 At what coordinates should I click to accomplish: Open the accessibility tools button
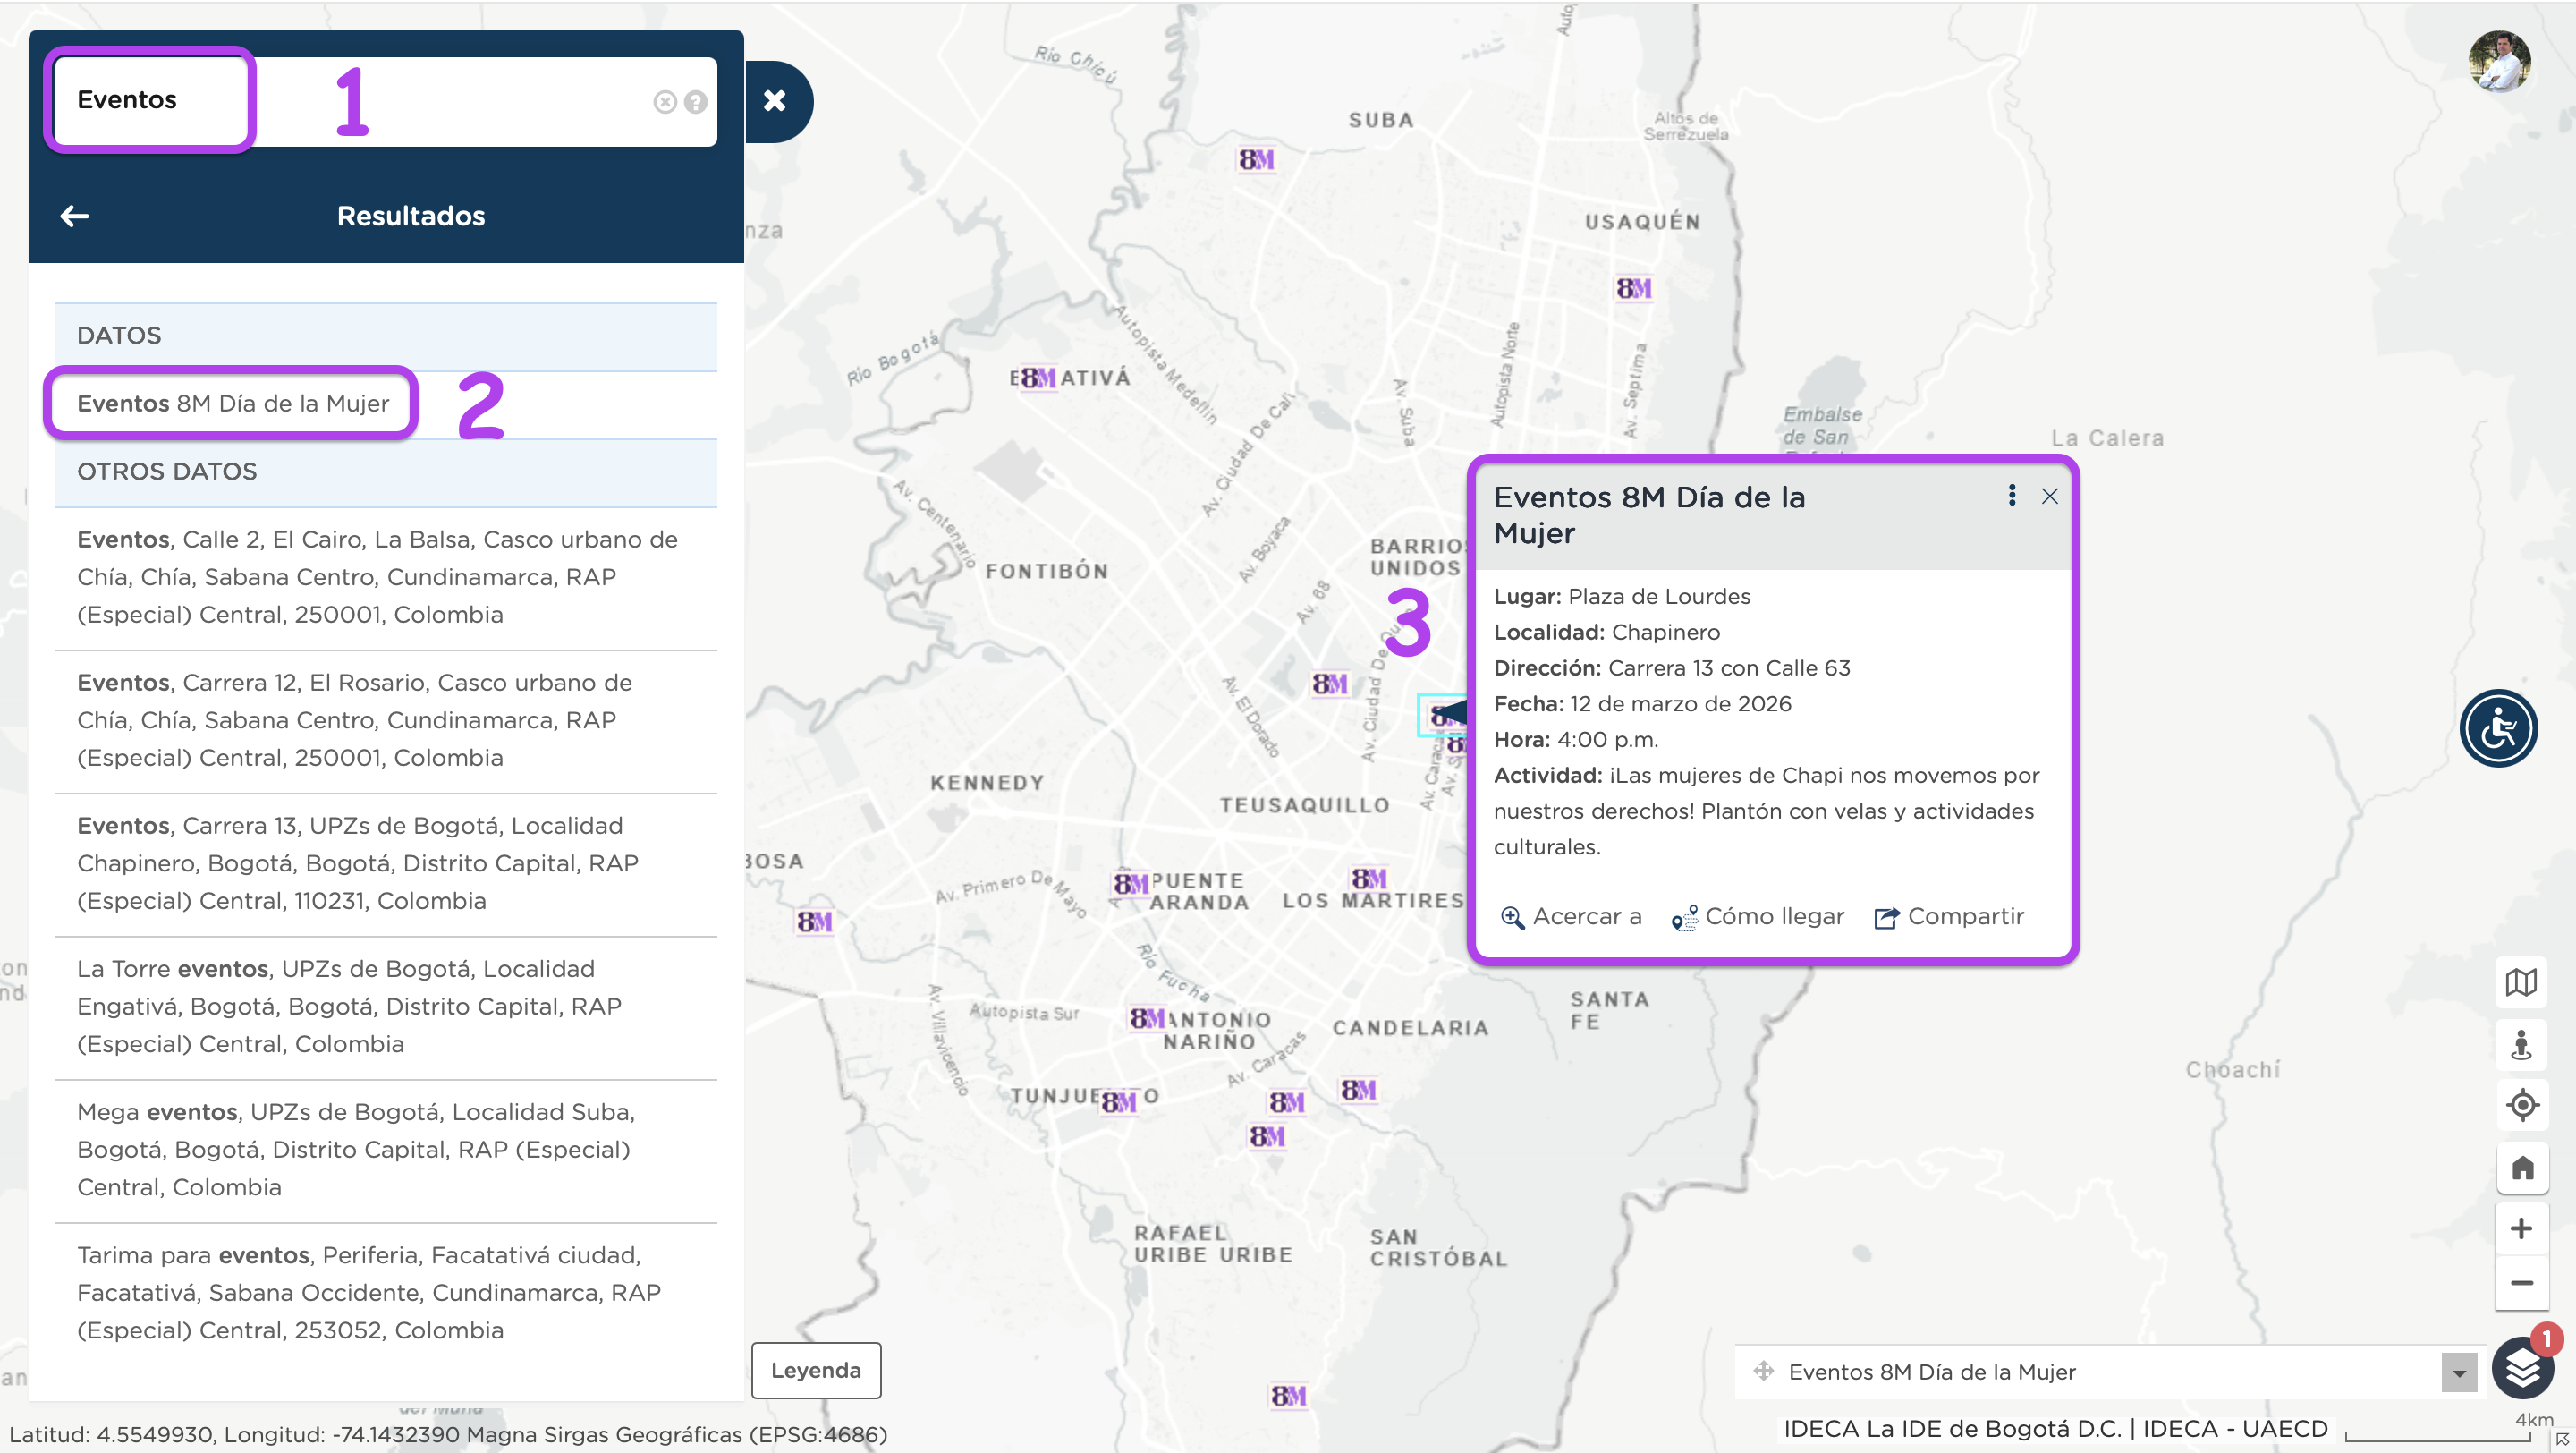tap(2498, 728)
